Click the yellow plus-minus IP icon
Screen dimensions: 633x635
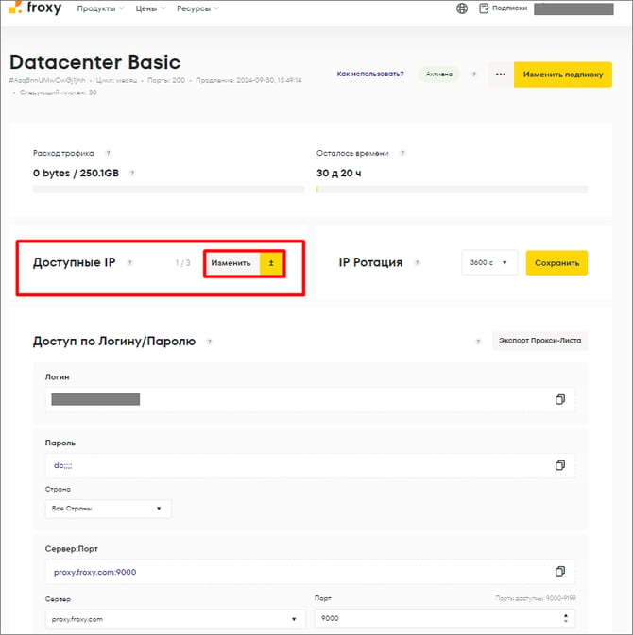pyautogui.click(x=271, y=263)
